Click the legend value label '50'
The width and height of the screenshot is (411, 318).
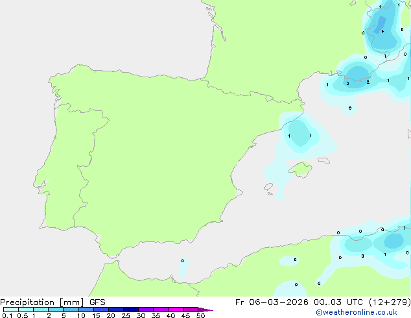(x=200, y=315)
